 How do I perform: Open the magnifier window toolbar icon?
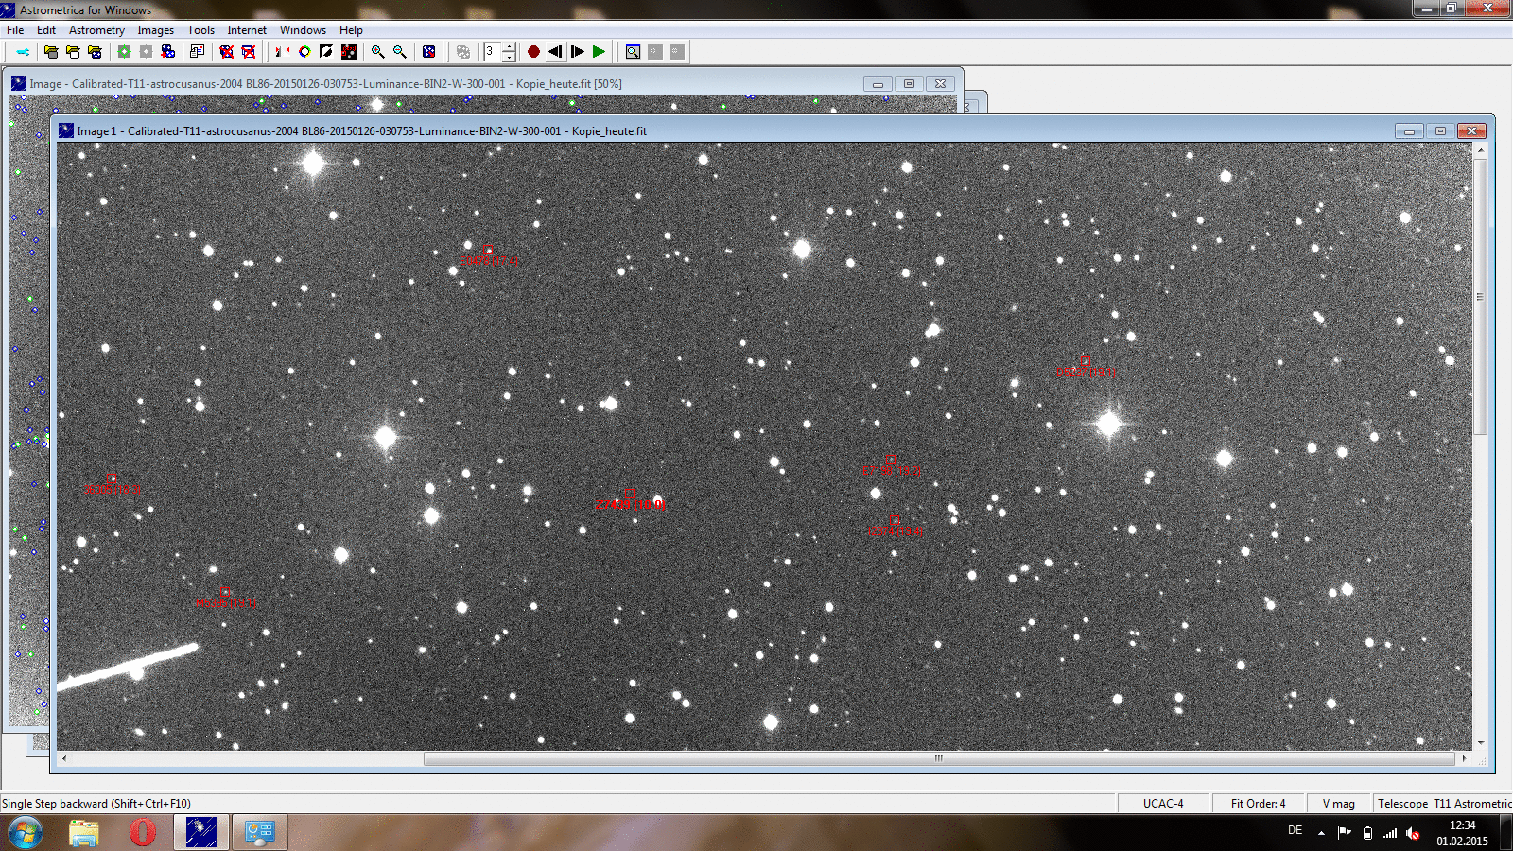(633, 52)
